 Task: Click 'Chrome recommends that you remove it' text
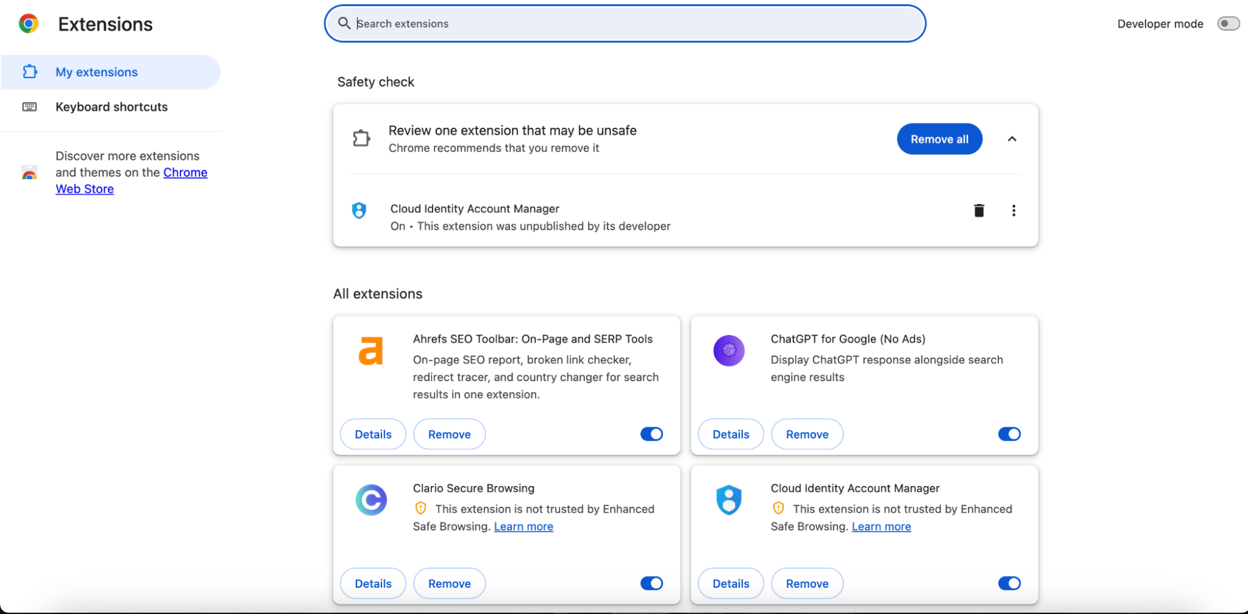click(494, 148)
